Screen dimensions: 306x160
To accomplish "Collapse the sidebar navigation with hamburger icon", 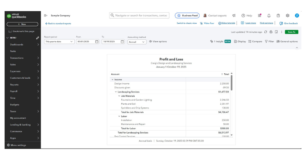I will (x=46, y=16).
